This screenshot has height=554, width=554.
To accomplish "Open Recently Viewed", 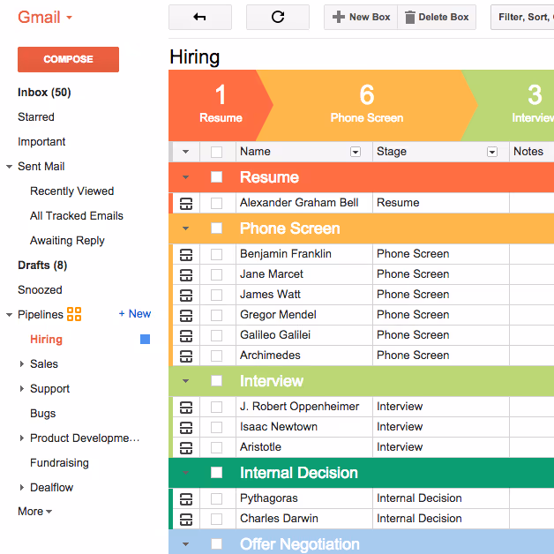I will (x=72, y=191).
